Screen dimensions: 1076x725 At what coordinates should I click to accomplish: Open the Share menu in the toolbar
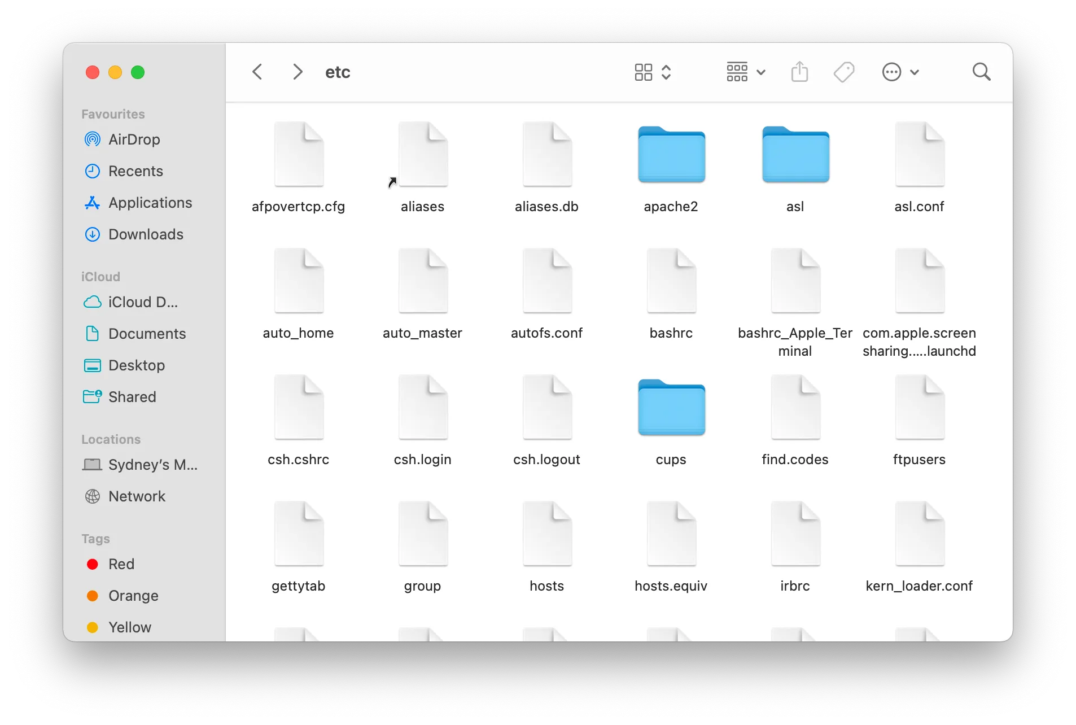799,72
